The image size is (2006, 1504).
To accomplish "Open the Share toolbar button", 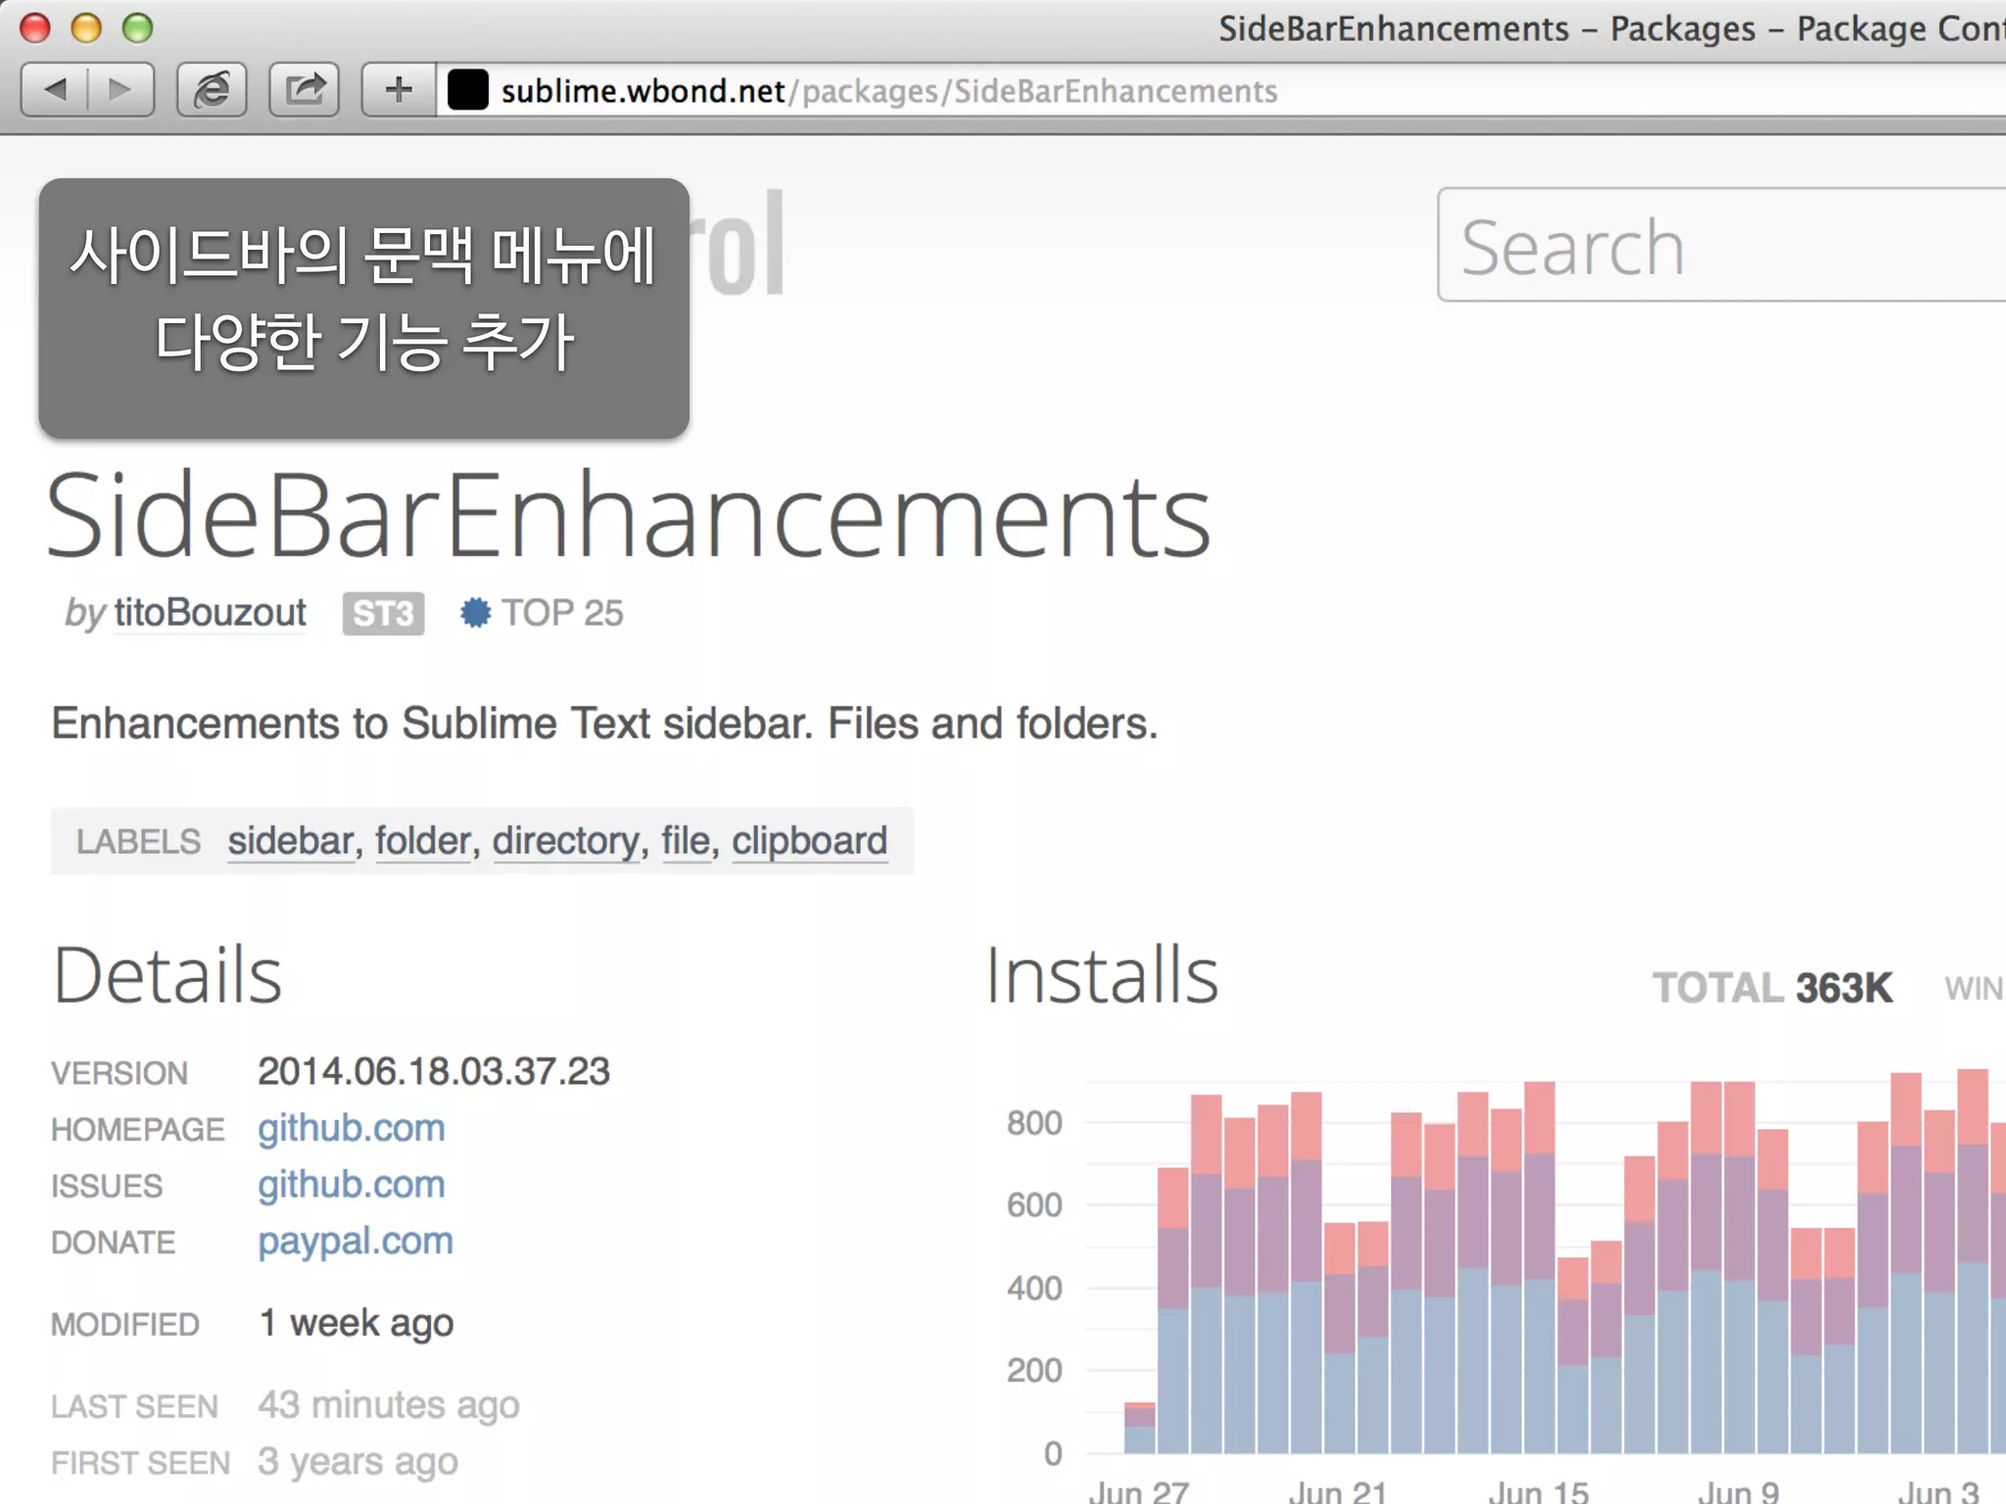I will pyautogui.click(x=305, y=90).
